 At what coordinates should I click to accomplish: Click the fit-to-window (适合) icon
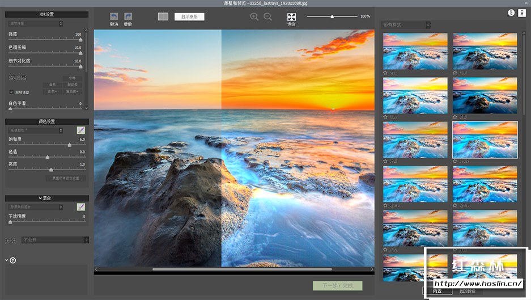(x=291, y=18)
